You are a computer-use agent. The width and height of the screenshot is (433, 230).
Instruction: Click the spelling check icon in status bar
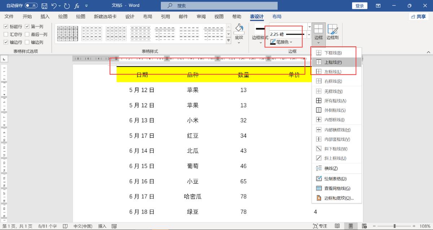(65, 226)
